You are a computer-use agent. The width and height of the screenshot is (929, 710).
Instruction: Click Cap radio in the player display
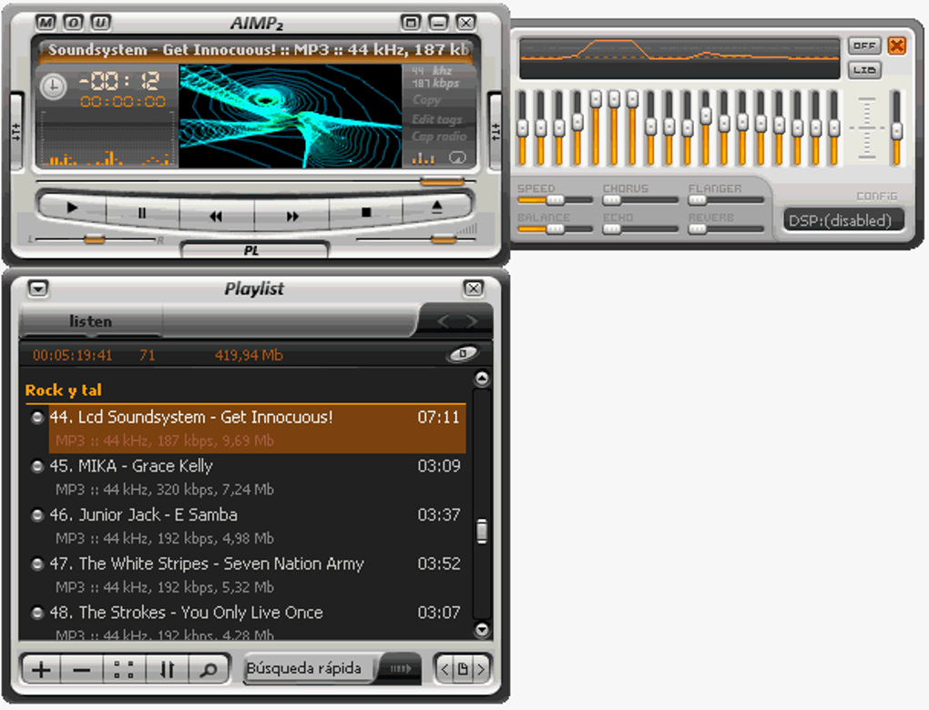439,137
